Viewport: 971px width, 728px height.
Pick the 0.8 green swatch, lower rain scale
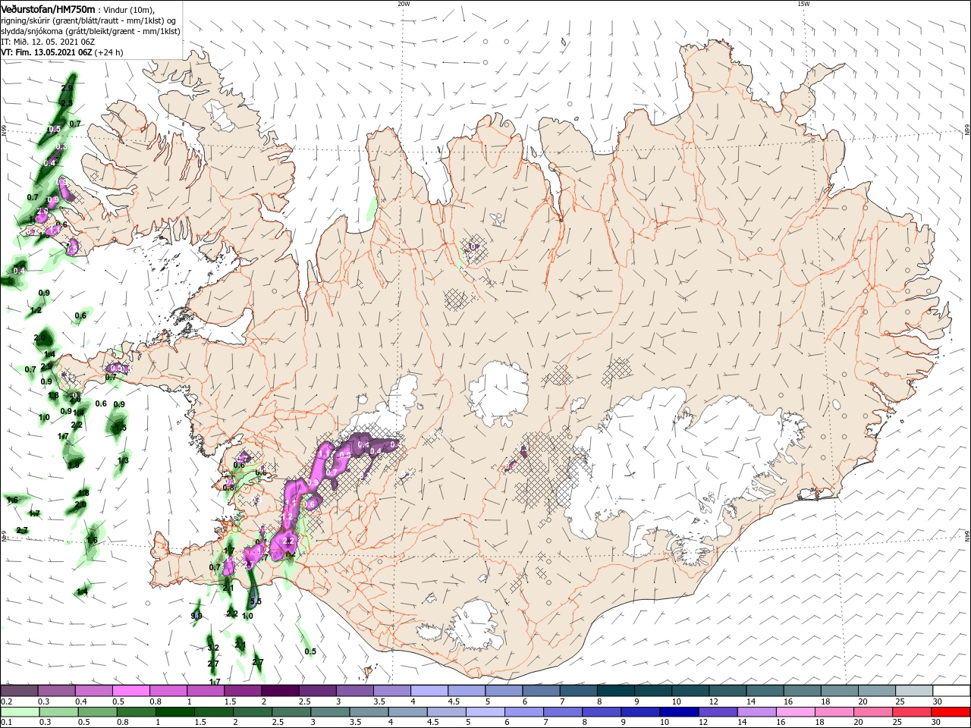136,712
